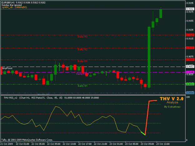Click the magenta 'Daily Pivot' label
This screenshot has width=195, height=146.
[x=83, y=74]
